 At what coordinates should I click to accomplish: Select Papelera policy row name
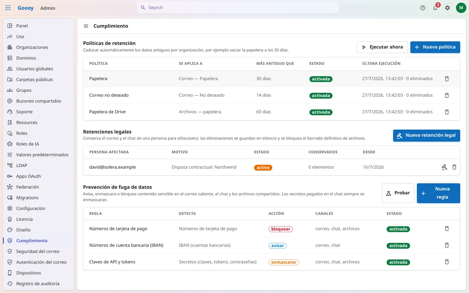click(x=98, y=79)
